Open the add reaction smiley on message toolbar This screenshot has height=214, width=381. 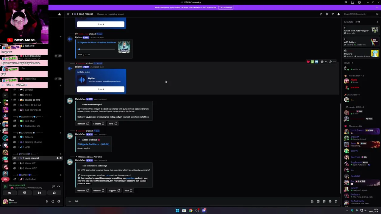pos(322,62)
